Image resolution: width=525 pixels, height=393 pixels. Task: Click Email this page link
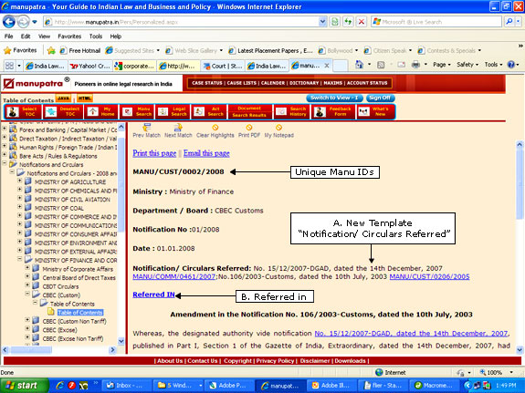(x=206, y=153)
